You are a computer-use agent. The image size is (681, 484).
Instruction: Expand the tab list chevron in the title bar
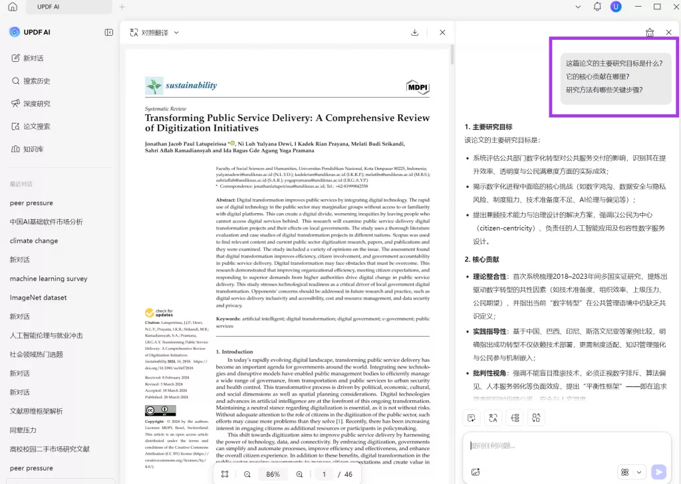click(x=578, y=7)
